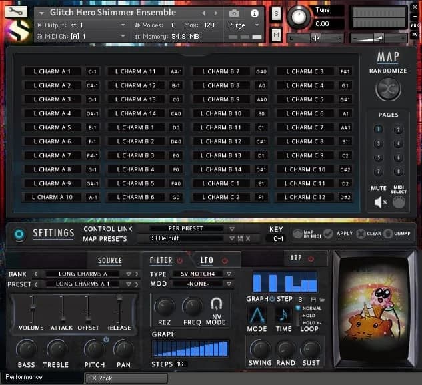Click the Clear X icon
The width and height of the screenshot is (422, 385).
pos(361,234)
